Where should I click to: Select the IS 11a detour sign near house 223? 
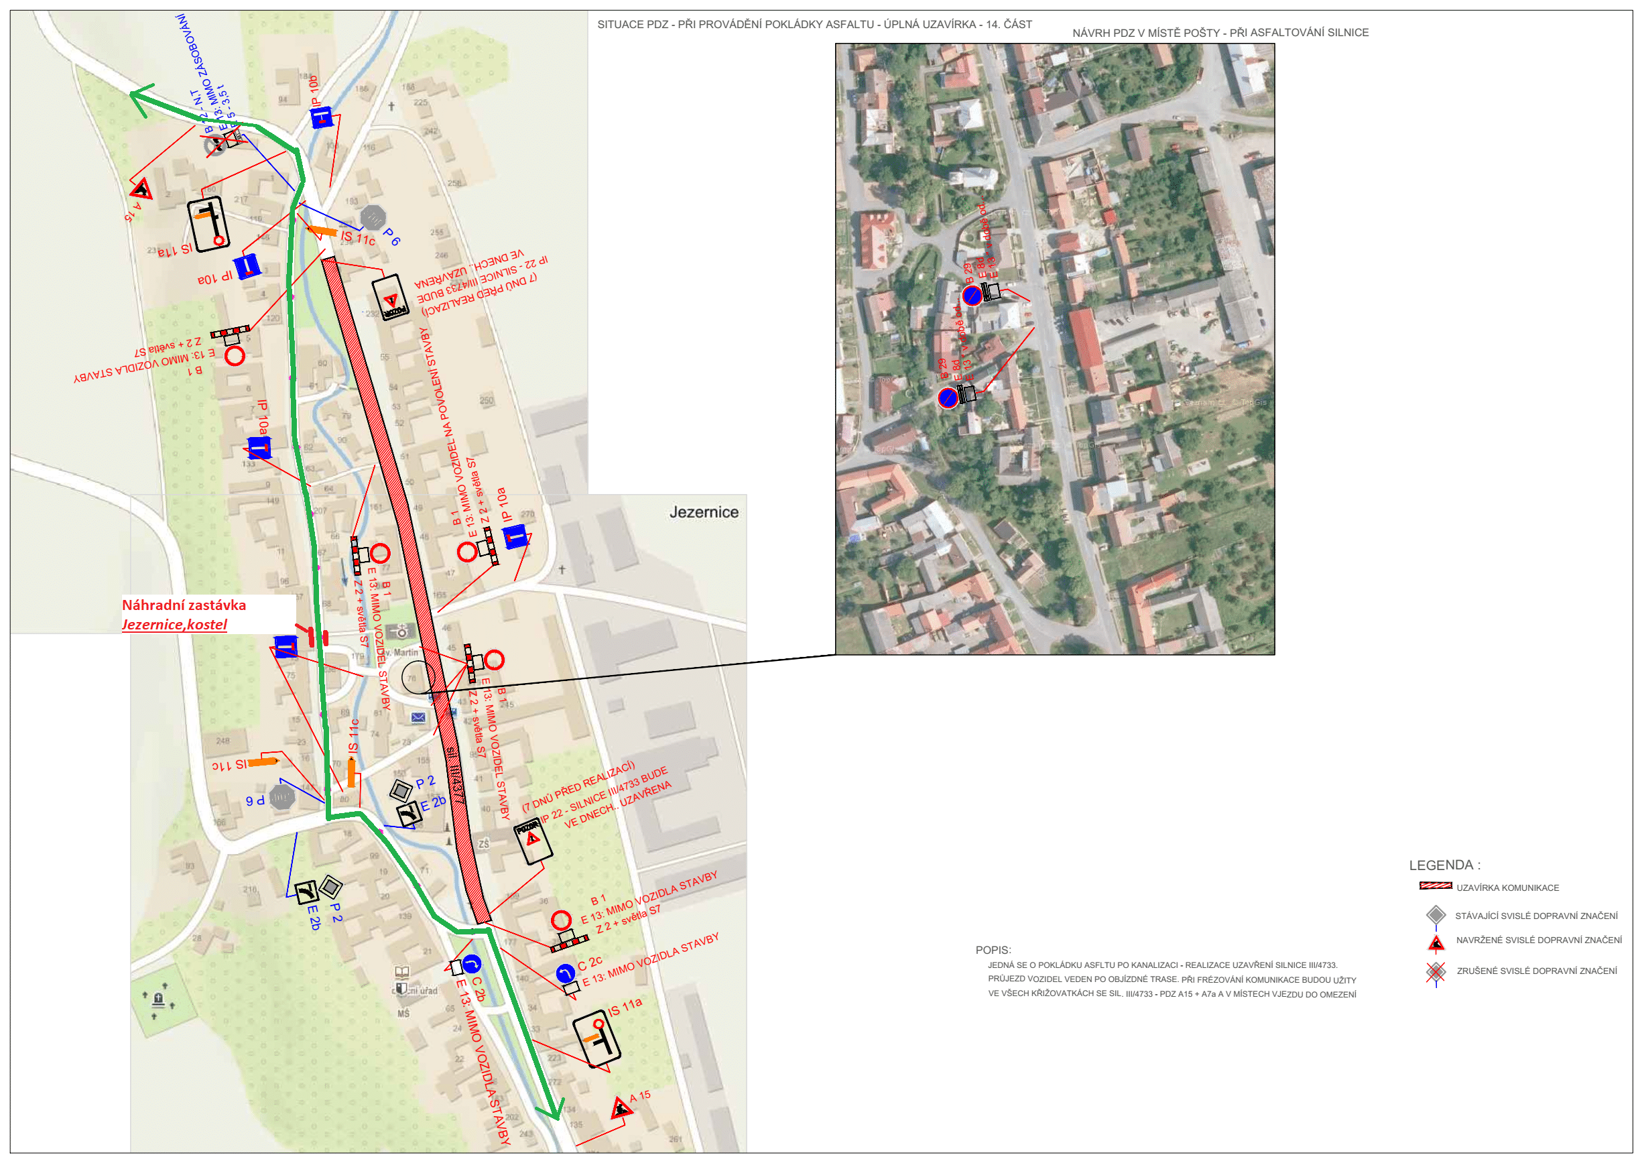(597, 1038)
